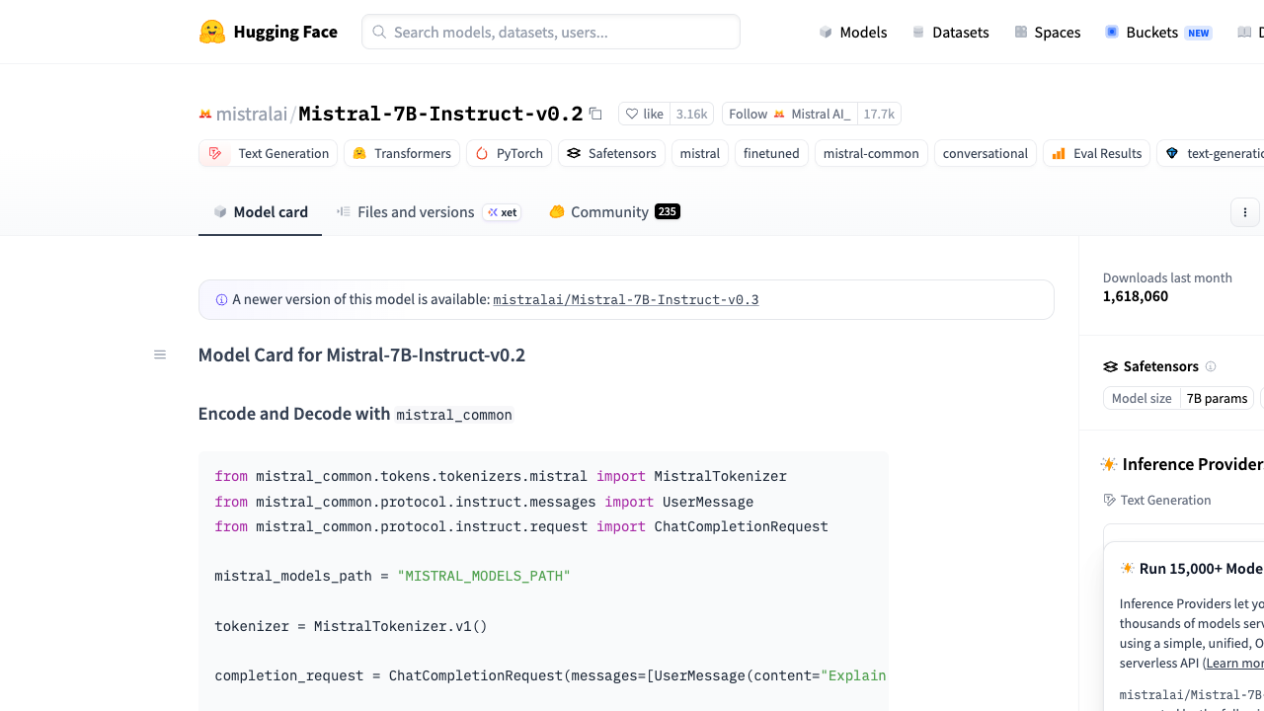Click 'UserMessage' at the end of the second import line
This screenshot has width=1264, height=711.
(708, 502)
